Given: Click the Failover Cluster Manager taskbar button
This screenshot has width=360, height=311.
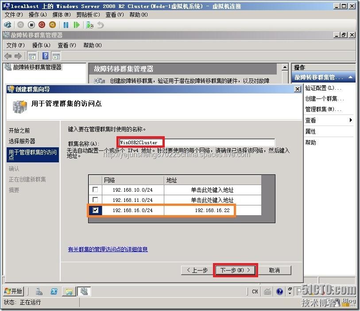Looking at the screenshot, I should click(x=84, y=291).
